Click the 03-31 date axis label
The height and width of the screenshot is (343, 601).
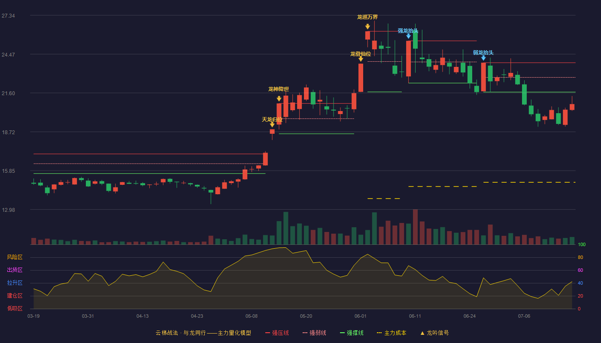click(88, 316)
